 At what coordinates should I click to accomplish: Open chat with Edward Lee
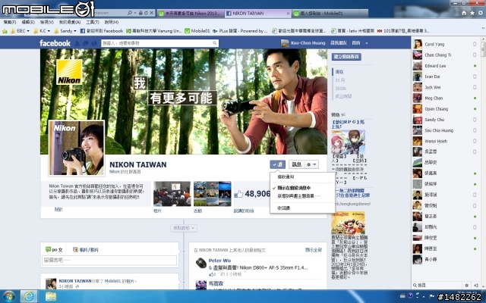(445, 66)
